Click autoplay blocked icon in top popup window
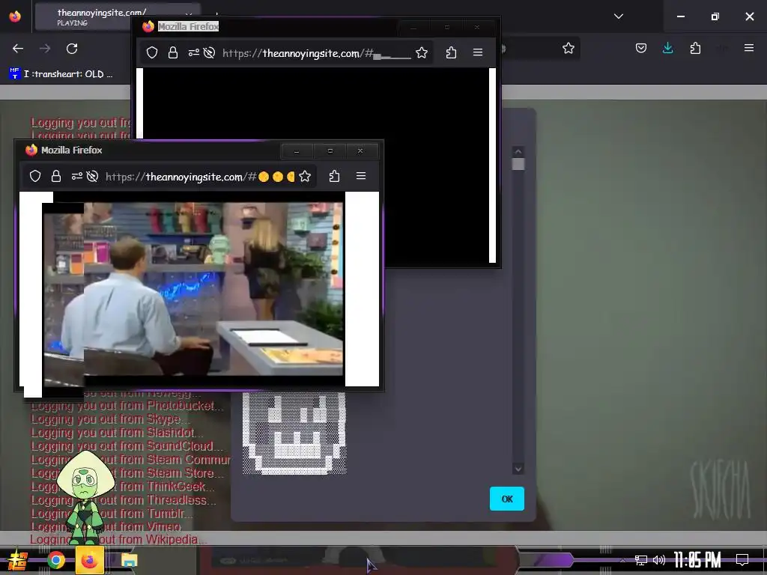This screenshot has width=767, height=575. tap(210, 52)
